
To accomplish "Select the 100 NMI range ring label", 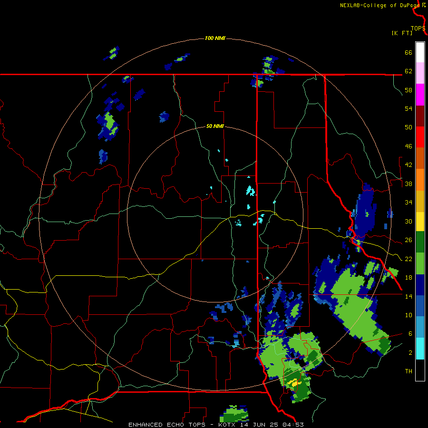I will click(x=215, y=38).
